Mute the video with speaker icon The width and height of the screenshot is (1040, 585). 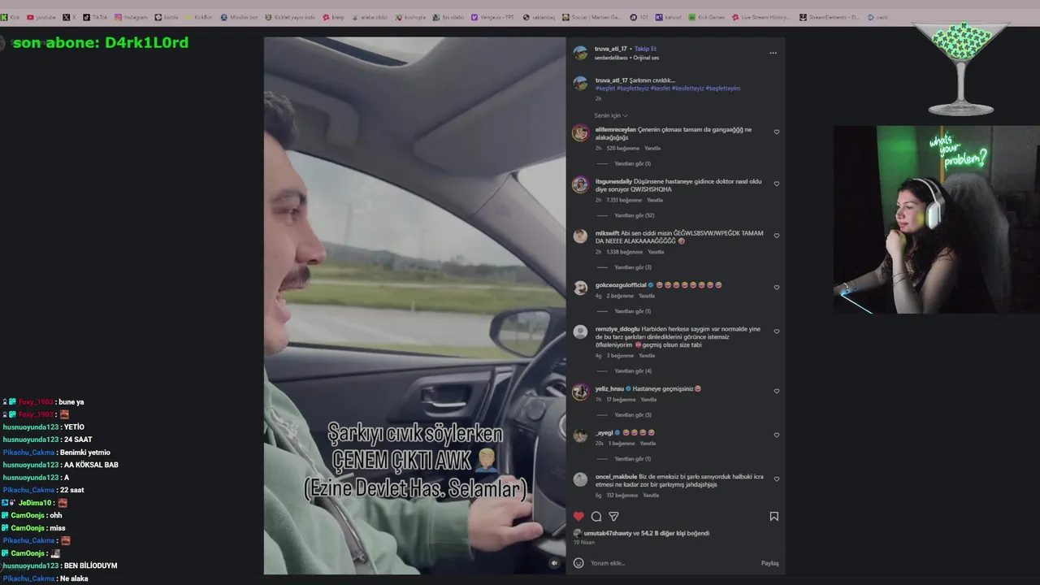[554, 562]
